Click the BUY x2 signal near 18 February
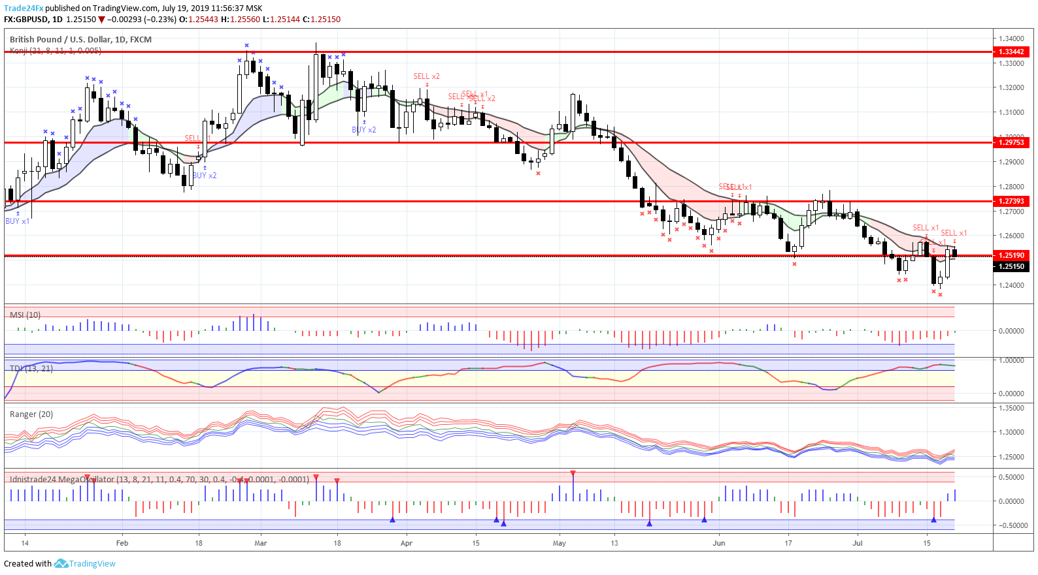Image resolution: width=1038 pixels, height=575 pixels. pos(205,176)
